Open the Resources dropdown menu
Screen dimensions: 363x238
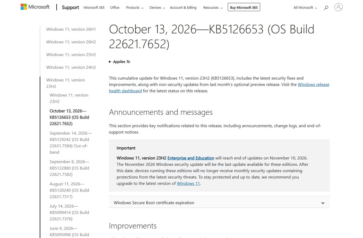(213, 8)
